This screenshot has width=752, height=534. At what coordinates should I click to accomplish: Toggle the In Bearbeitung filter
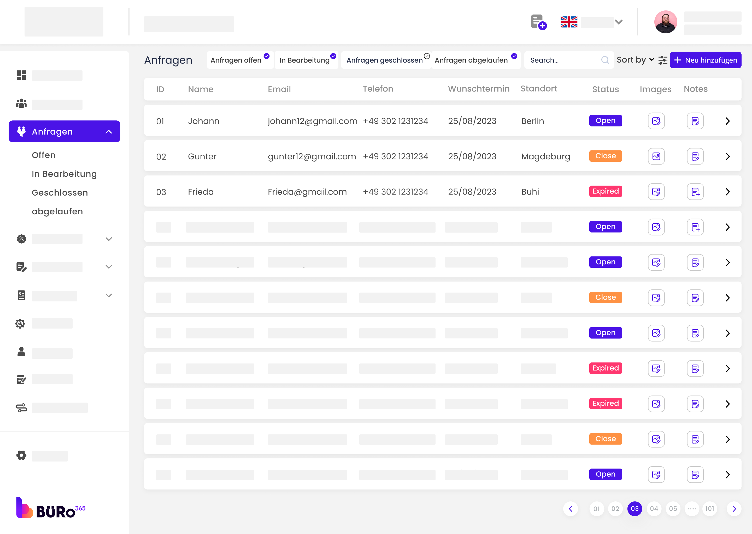coord(307,60)
